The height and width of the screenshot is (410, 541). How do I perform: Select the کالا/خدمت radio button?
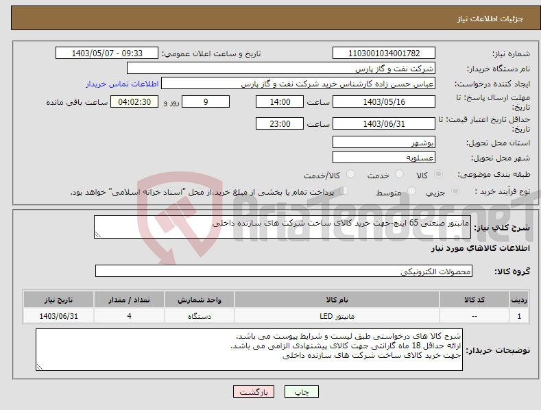350,174
